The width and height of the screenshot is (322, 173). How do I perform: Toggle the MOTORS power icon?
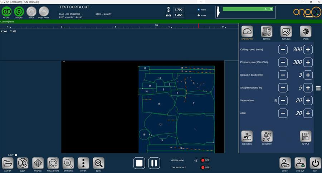click(x=19, y=11)
